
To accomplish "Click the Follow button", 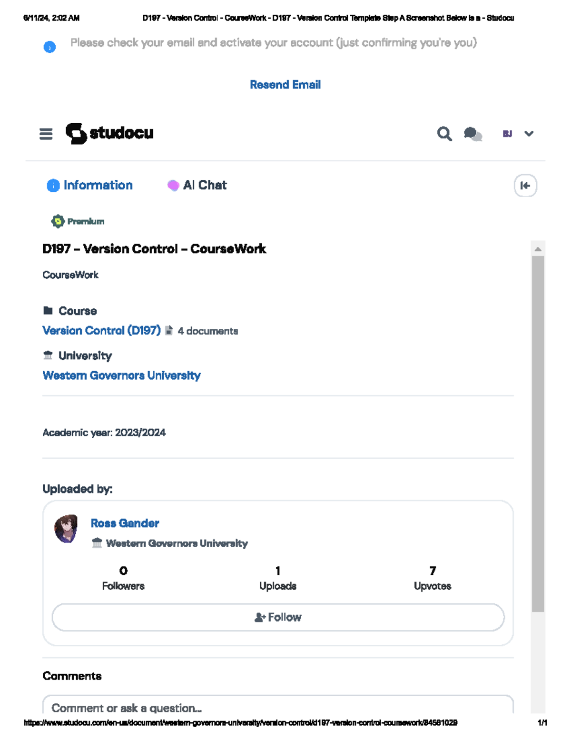I will coord(278,617).
